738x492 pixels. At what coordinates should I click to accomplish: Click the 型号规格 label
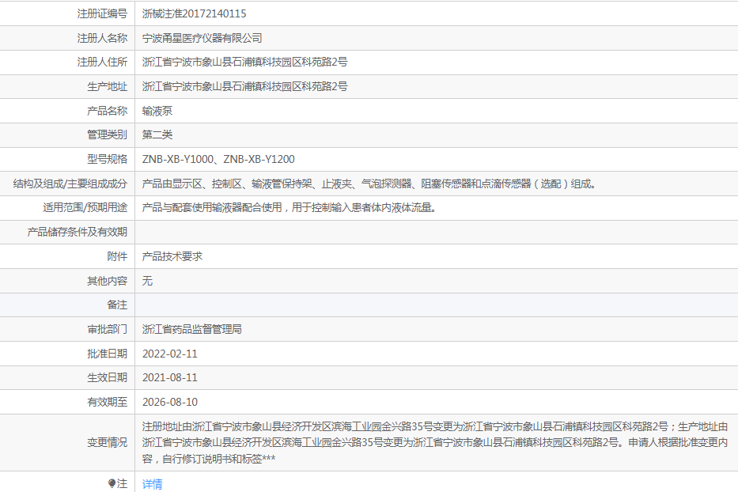[108, 159]
